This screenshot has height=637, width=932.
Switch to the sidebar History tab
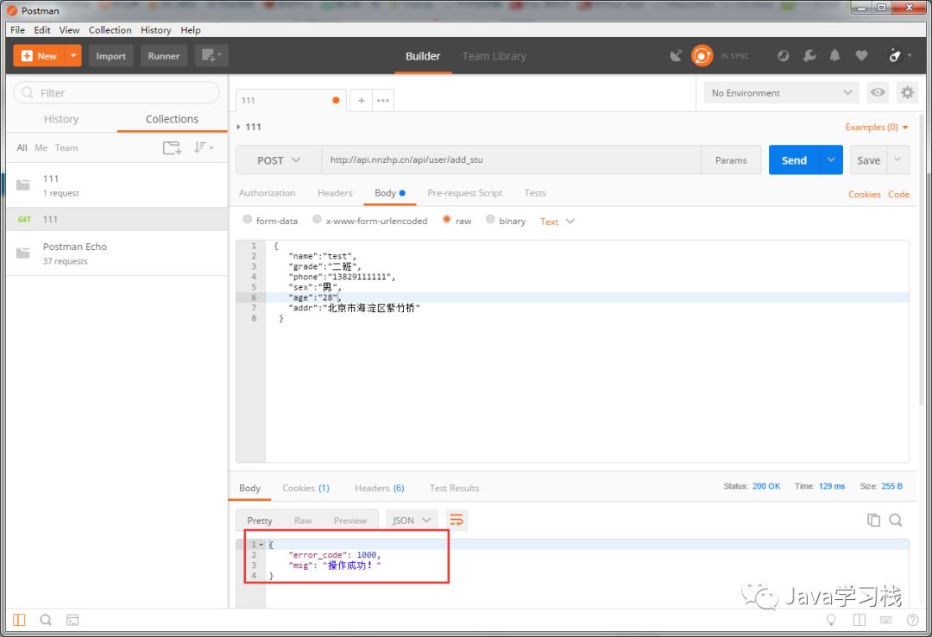point(61,119)
